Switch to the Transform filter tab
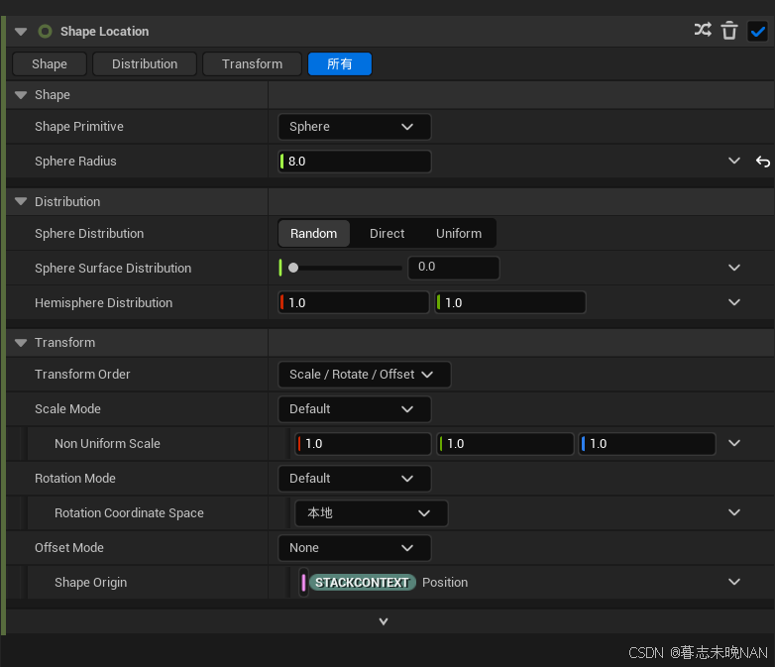This screenshot has width=775, height=667. (252, 64)
